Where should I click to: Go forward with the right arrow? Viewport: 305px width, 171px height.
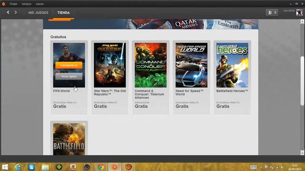click(16, 12)
